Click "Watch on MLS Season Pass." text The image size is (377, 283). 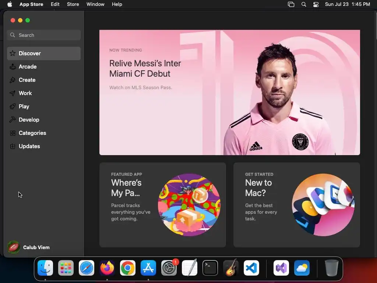pos(141,88)
